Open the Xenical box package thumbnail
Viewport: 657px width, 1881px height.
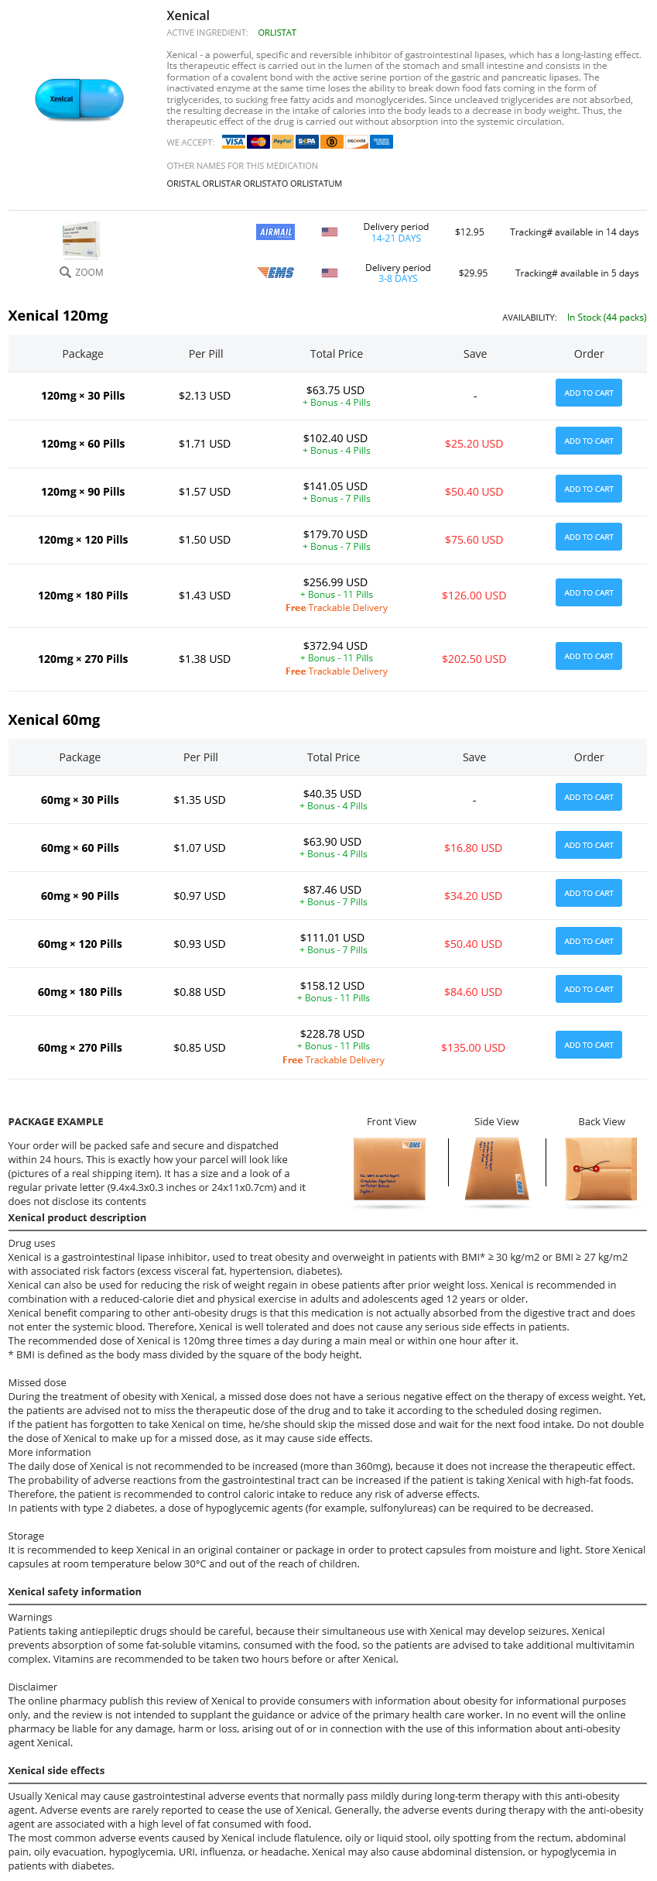click(81, 239)
